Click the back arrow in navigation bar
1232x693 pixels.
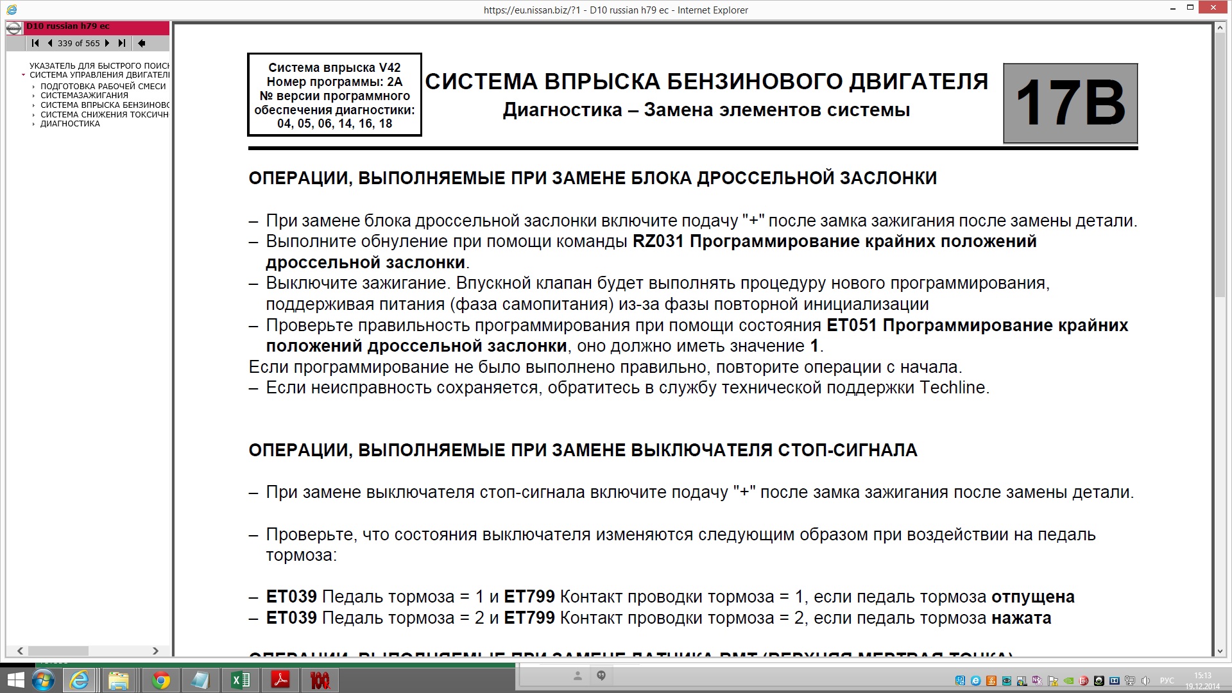142,43
